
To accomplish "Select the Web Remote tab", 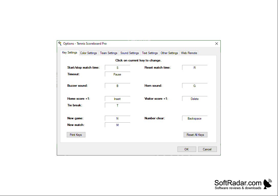I will pos(189,53).
